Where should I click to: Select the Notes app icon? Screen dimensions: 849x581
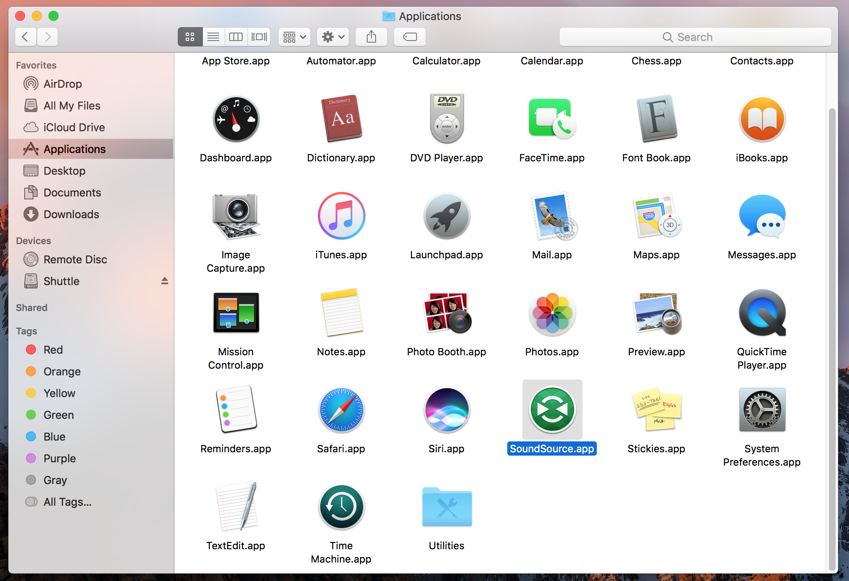(341, 313)
